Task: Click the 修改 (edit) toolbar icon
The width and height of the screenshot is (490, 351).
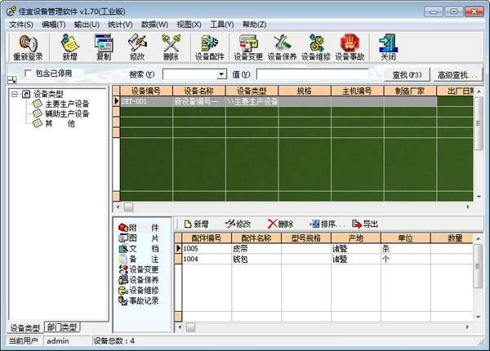Action: pos(137,47)
